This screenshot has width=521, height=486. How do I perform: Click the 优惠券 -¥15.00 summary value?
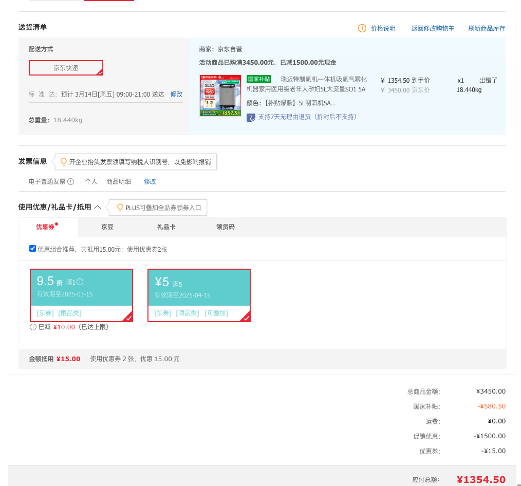(493, 451)
